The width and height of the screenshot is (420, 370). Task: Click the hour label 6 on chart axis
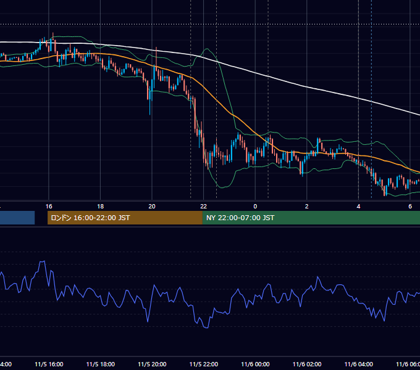point(410,207)
